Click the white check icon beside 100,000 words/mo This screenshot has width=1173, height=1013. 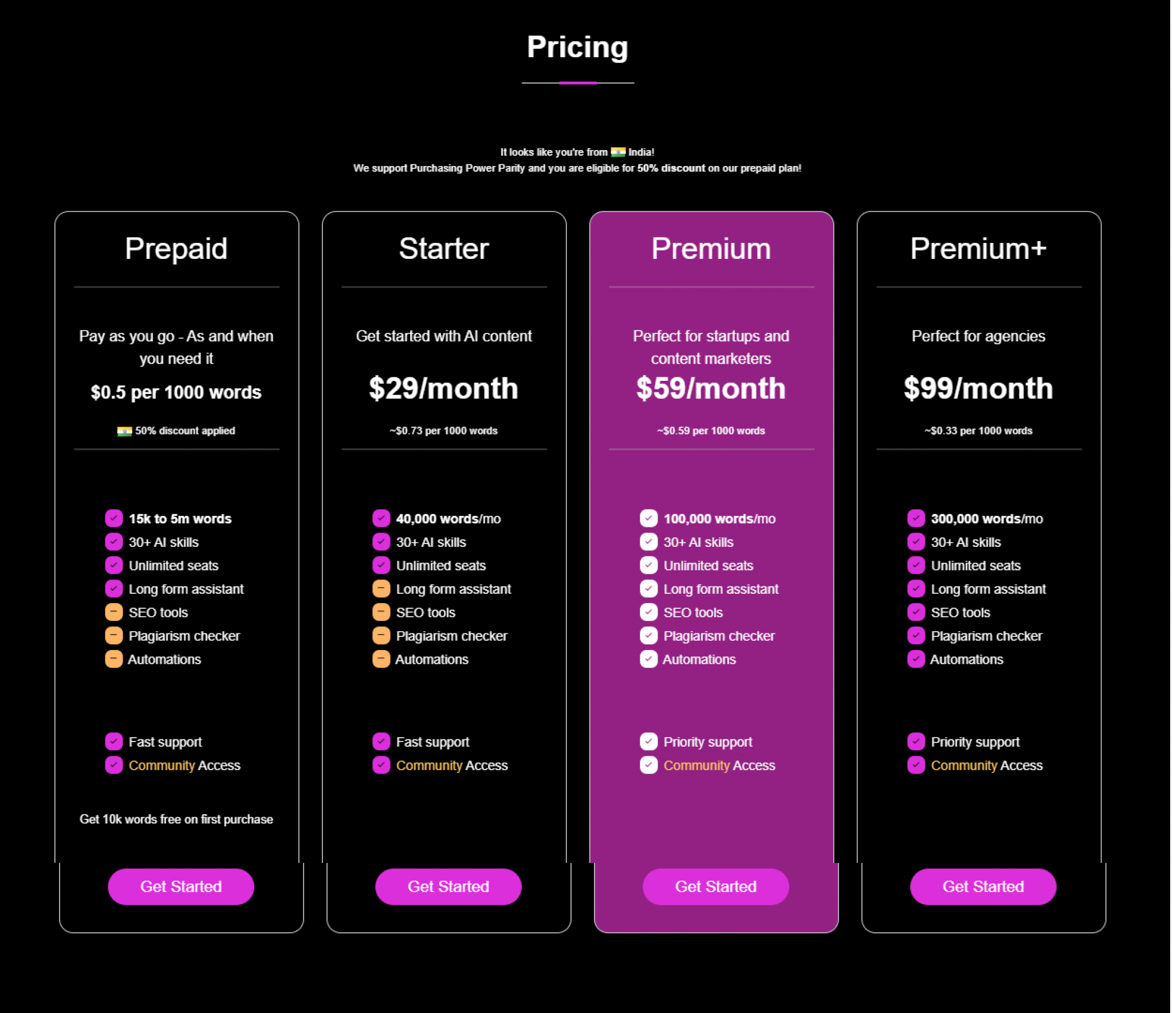[648, 518]
